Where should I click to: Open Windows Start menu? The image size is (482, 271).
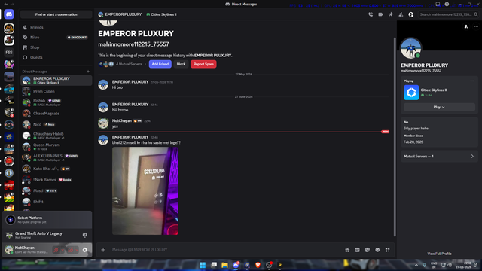203,265
